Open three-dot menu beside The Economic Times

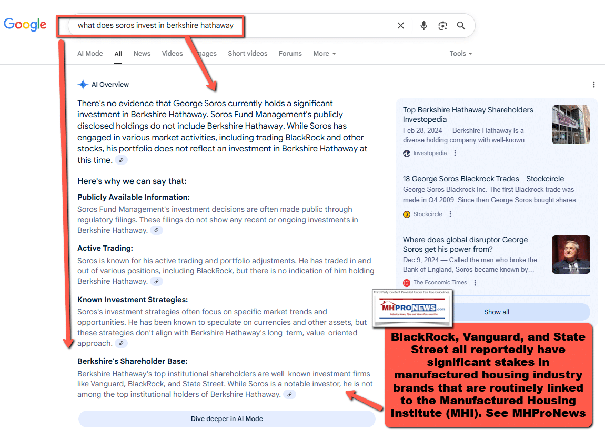(x=475, y=283)
